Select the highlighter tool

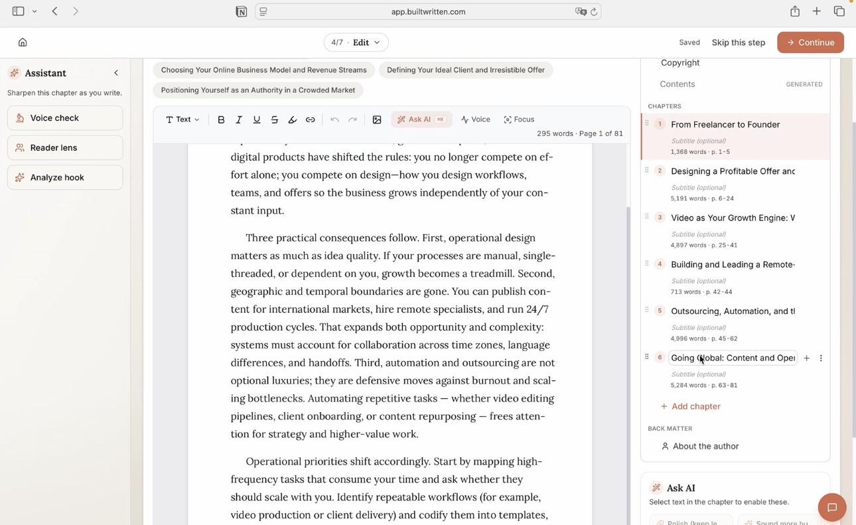[292, 119]
